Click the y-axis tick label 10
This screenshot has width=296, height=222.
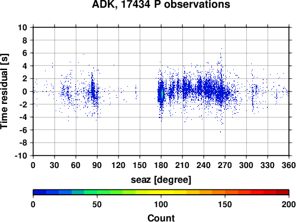[22, 27]
